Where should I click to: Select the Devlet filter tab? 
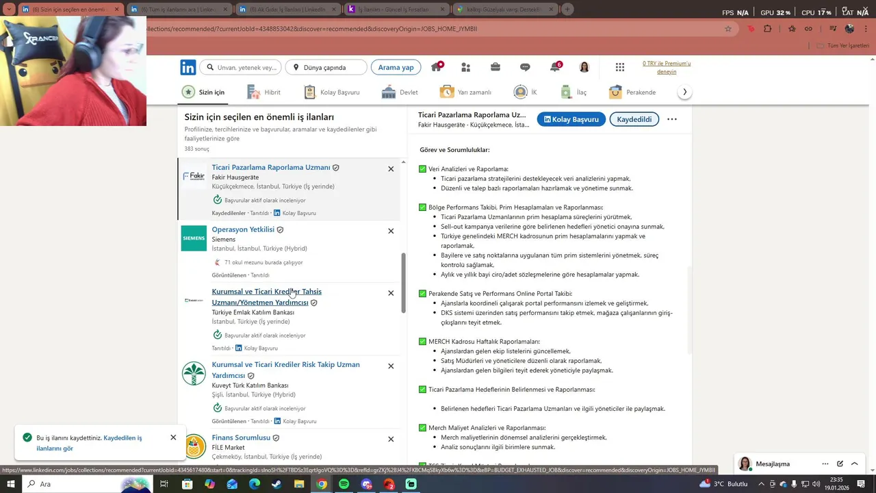tap(400, 92)
